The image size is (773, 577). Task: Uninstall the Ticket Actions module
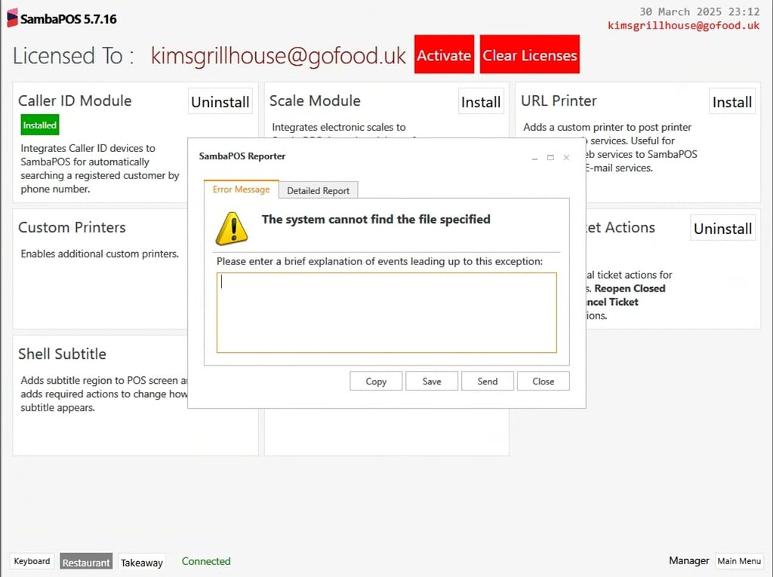coord(722,227)
